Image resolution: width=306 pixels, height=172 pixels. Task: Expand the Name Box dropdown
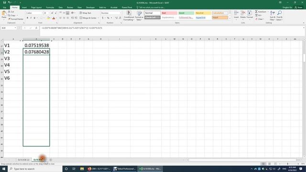pyautogui.click(x=15, y=28)
